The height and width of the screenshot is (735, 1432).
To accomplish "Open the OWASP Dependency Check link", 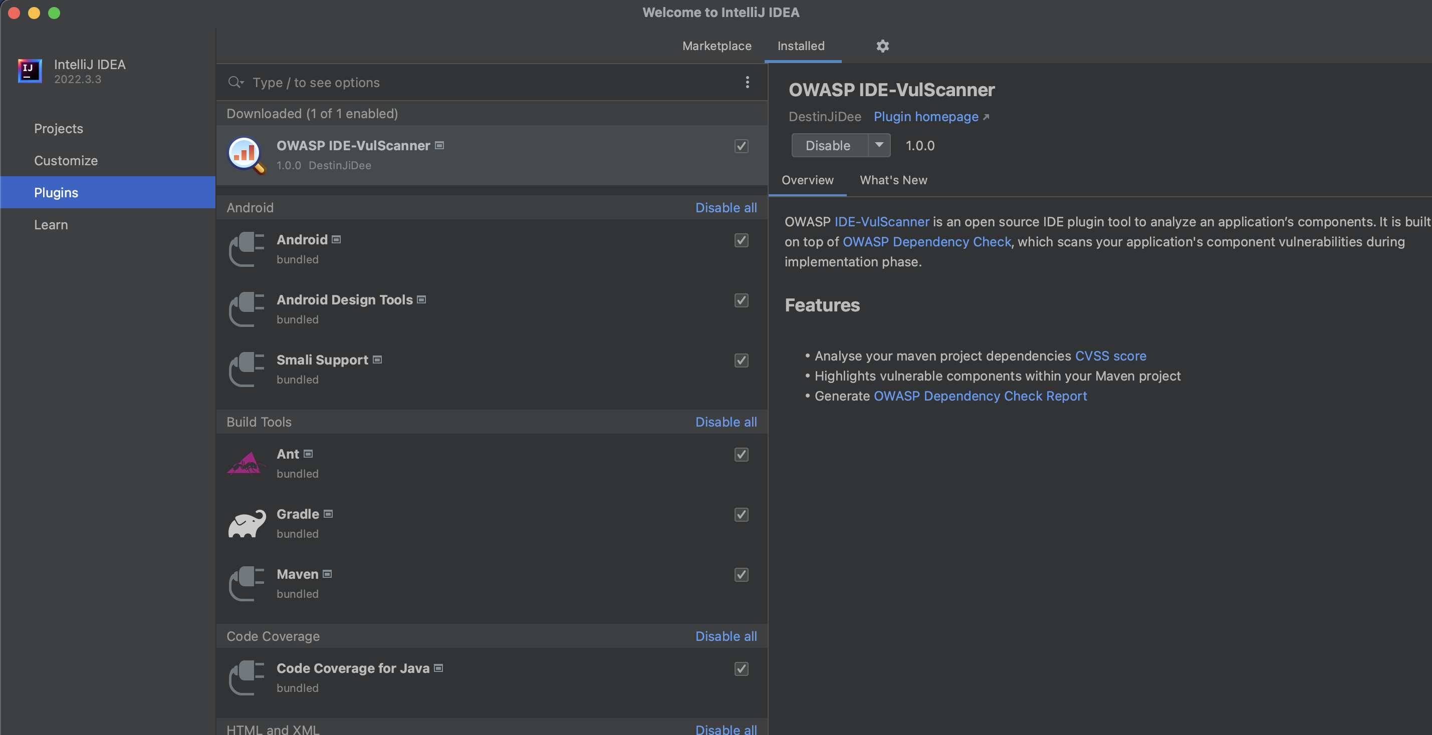I will [926, 242].
